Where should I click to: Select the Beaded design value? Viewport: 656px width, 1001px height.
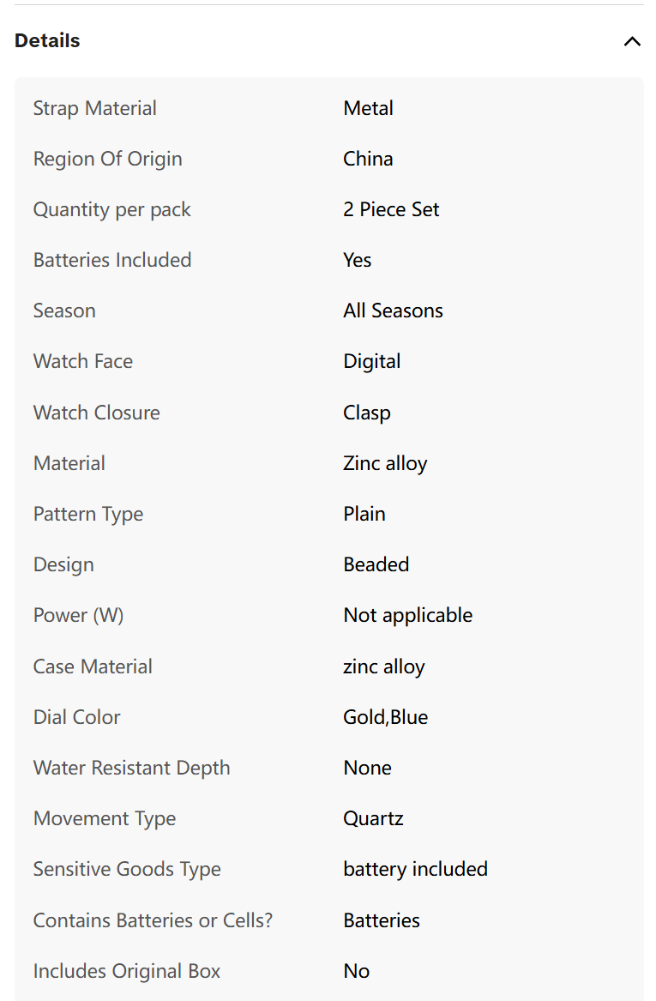pyautogui.click(x=376, y=564)
